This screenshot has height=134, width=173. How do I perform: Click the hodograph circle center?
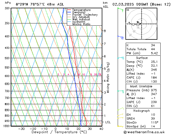coord(141,24)
